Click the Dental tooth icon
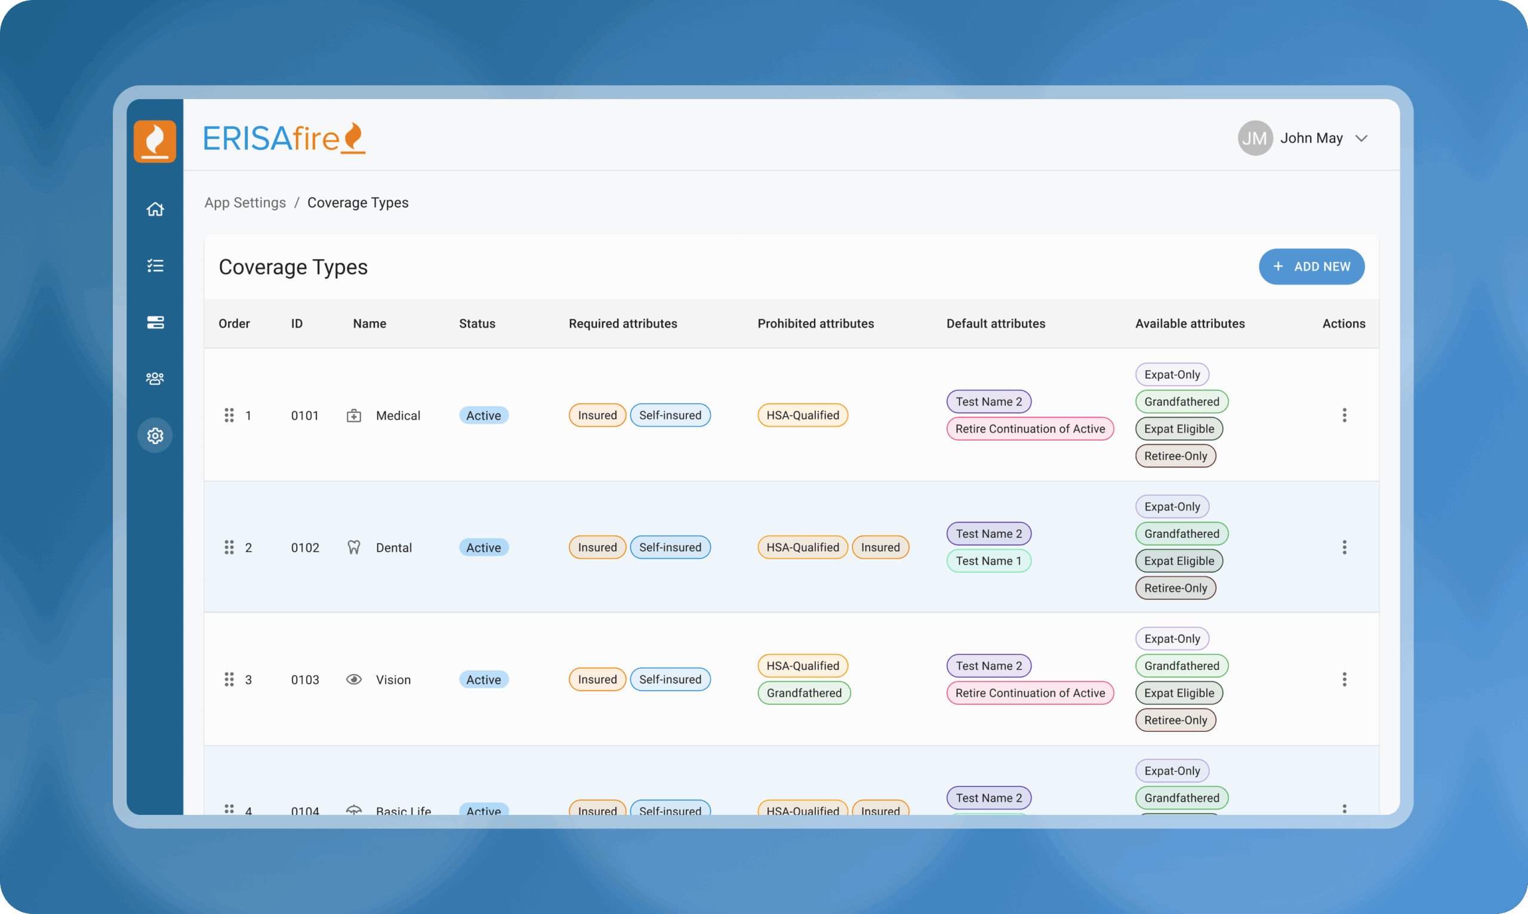 click(354, 547)
